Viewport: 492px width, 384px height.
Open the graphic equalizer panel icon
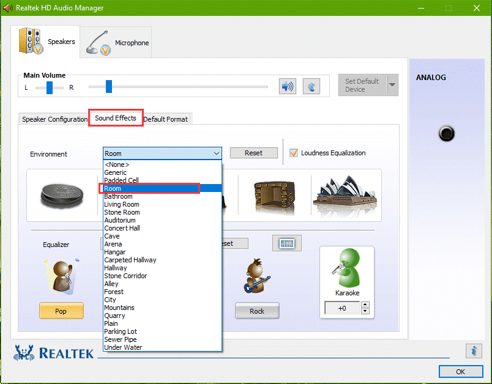287,243
